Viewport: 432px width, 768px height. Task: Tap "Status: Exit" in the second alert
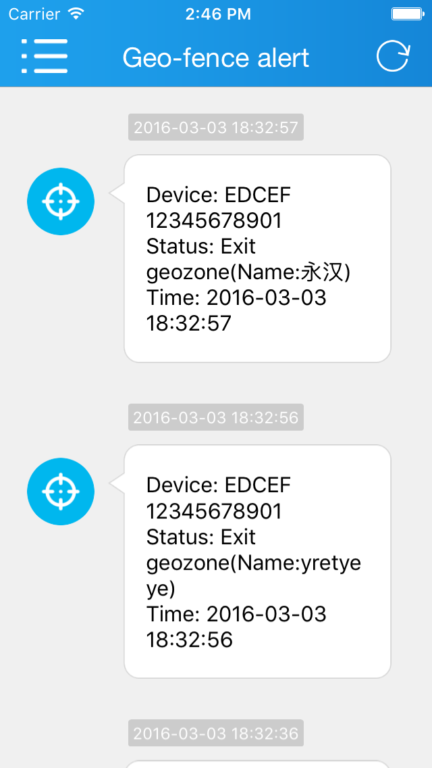point(201,537)
